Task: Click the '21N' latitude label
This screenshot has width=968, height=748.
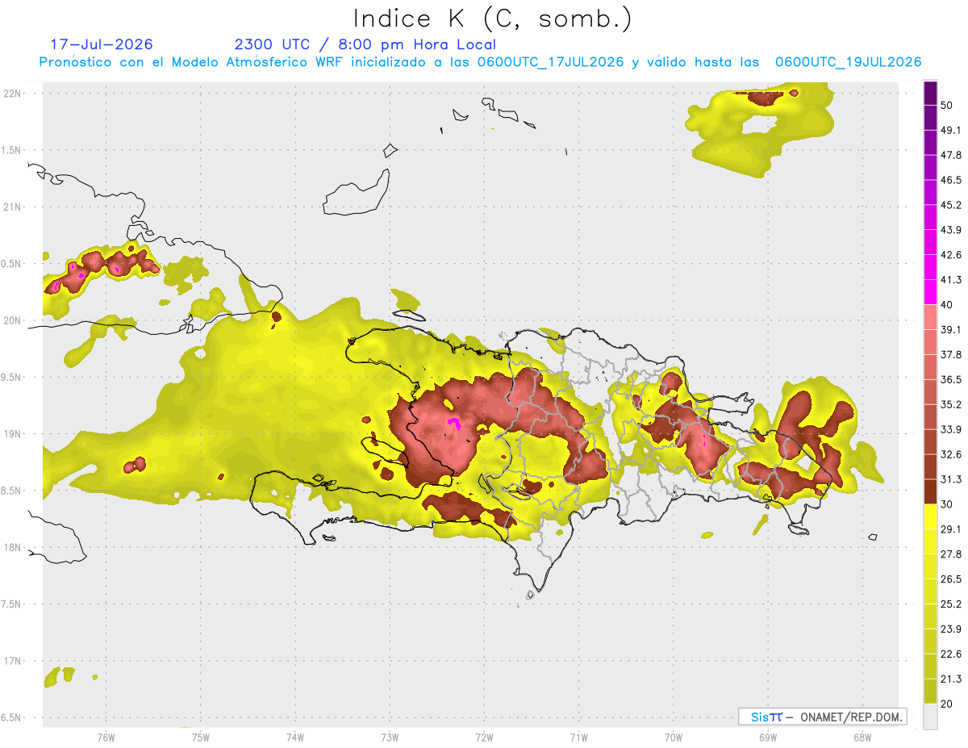Action: 13,207
